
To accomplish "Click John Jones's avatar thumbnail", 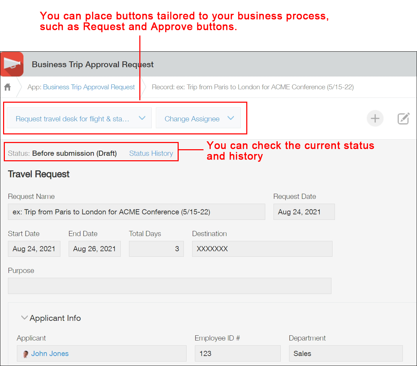I will coord(25,353).
